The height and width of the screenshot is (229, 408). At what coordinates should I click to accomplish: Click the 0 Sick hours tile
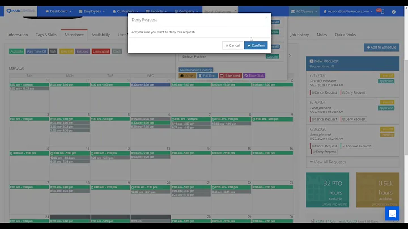(378, 190)
